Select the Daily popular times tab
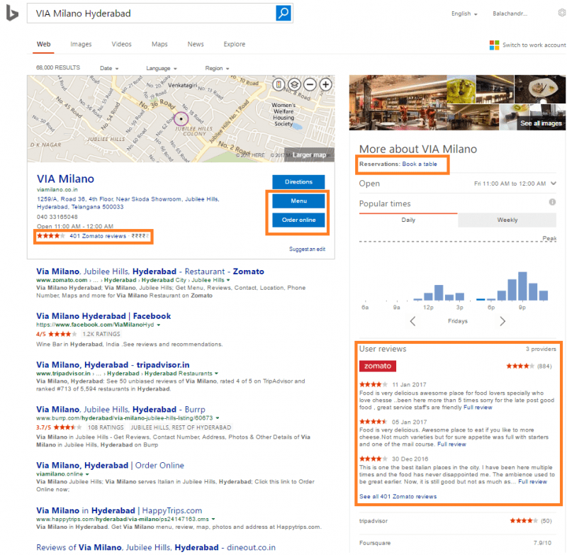 (408, 220)
